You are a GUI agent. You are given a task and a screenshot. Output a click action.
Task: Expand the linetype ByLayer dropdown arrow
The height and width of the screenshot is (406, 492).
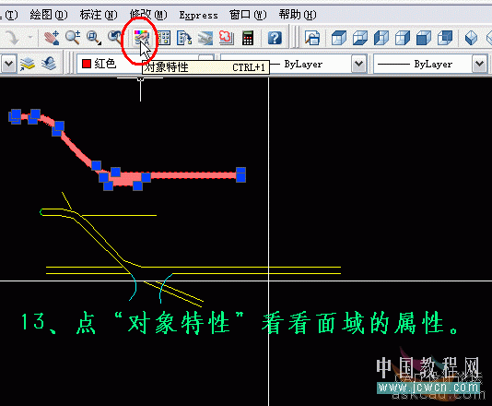[x=358, y=64]
